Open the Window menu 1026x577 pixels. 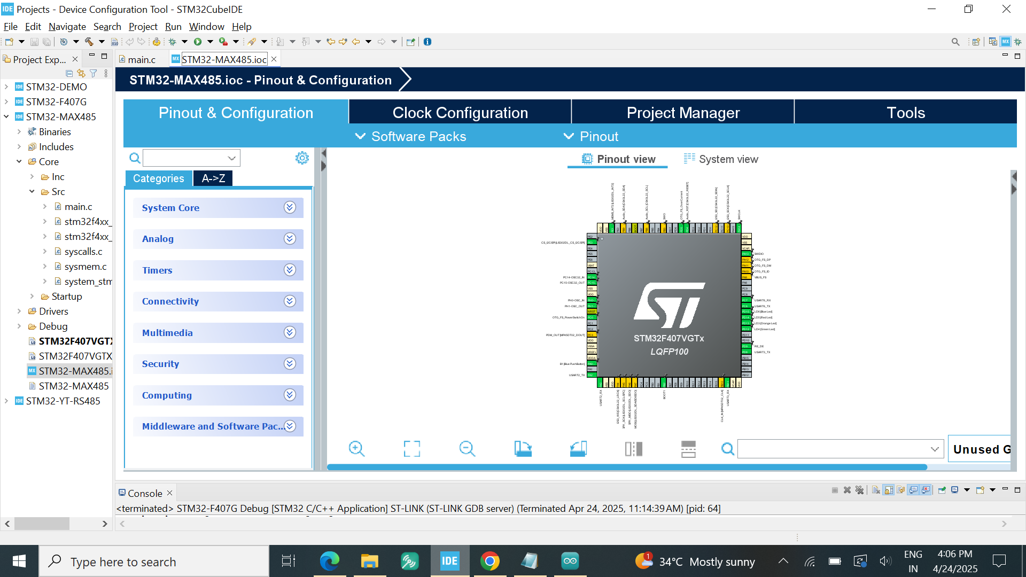(x=206, y=27)
